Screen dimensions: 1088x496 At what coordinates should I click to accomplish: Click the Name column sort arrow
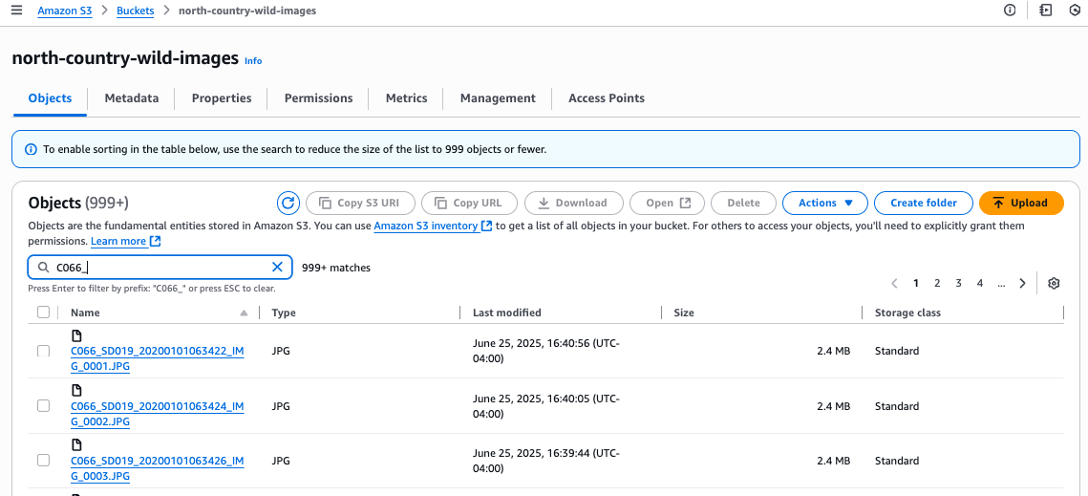pos(244,313)
